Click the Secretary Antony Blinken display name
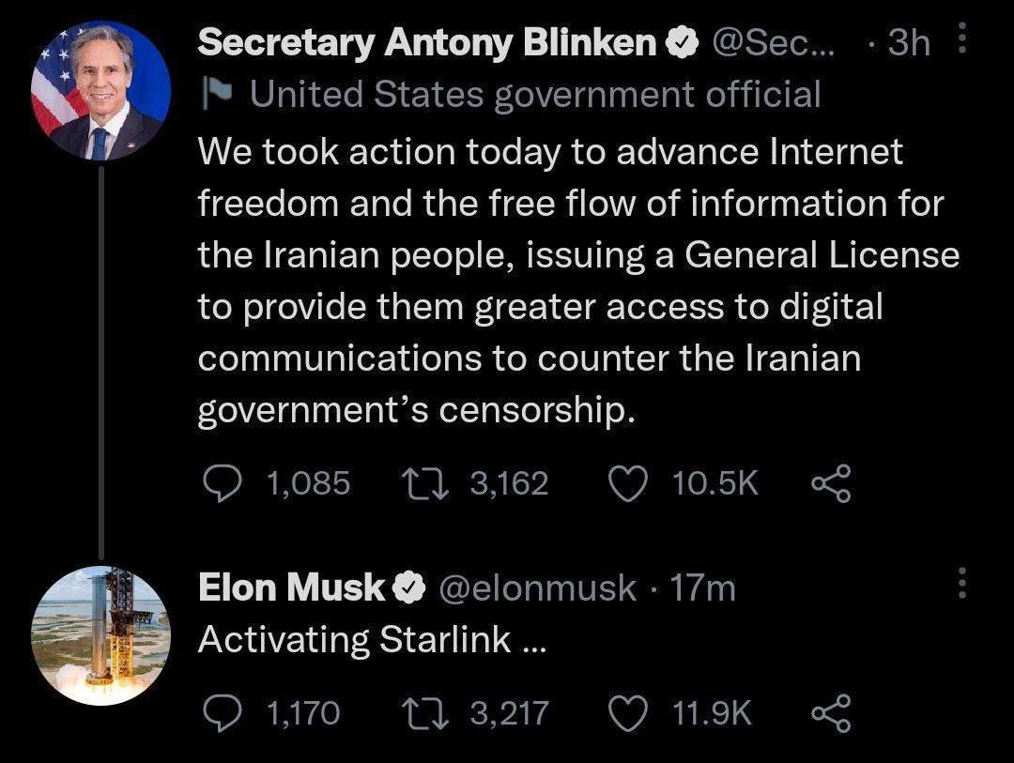This screenshot has height=763, width=1014. 429,42
